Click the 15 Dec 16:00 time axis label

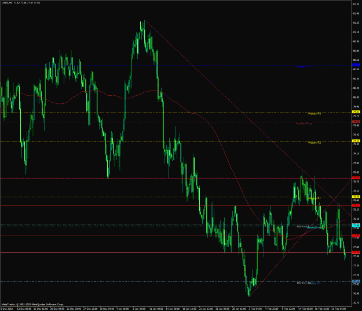pyautogui.click(x=41, y=309)
